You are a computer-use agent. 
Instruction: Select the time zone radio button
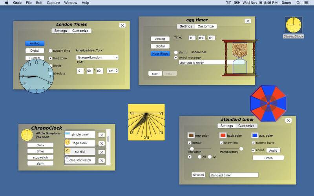tap(51, 58)
